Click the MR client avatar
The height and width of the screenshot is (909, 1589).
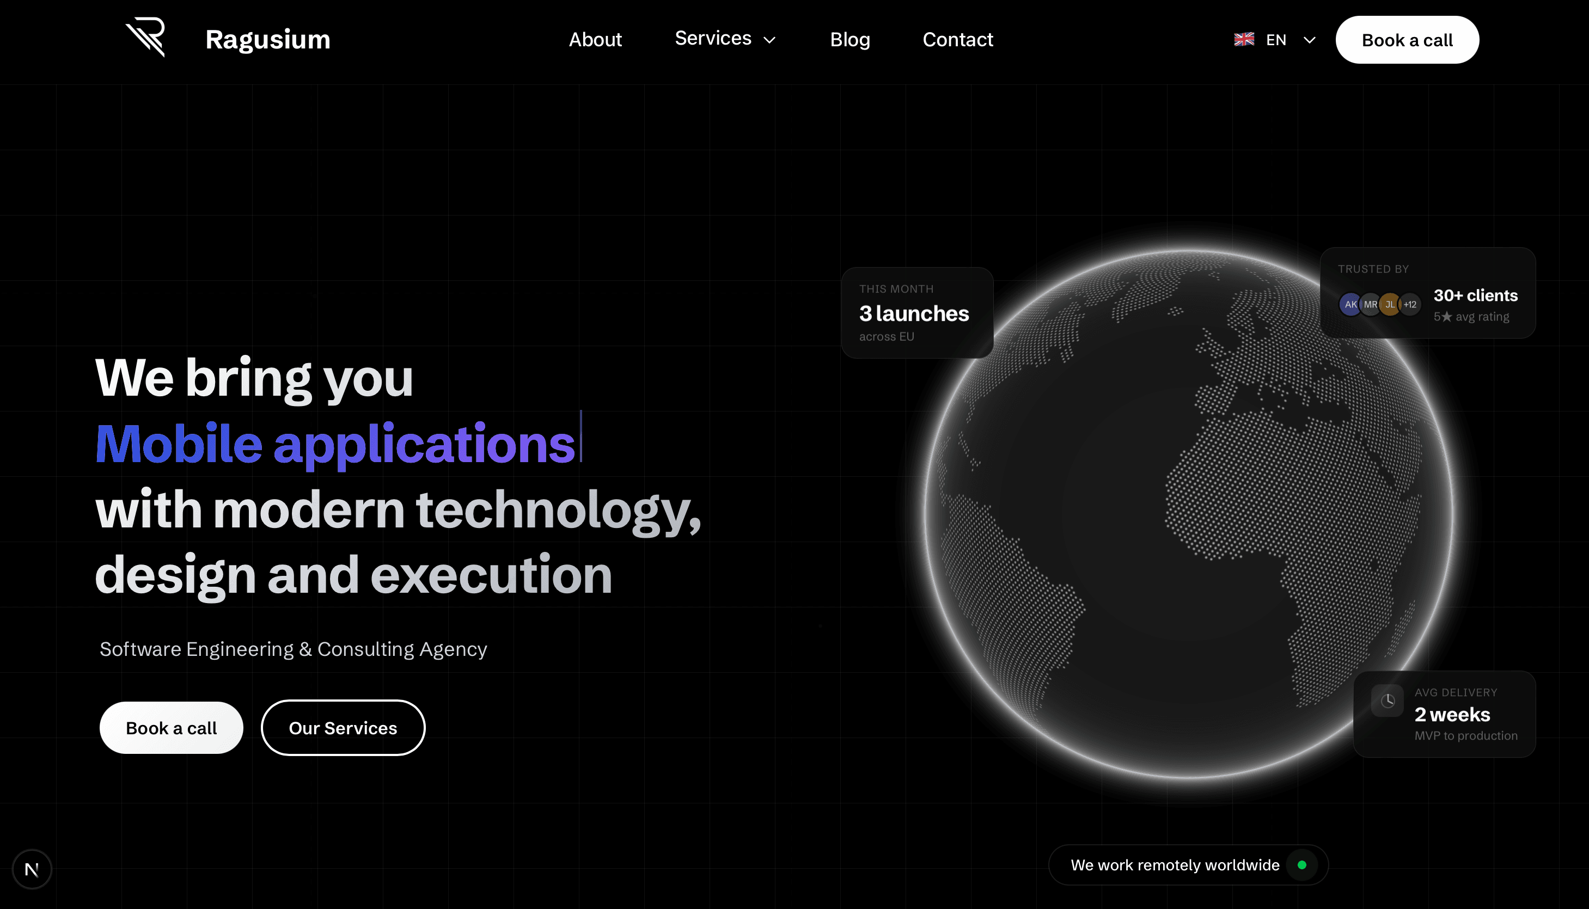click(x=1371, y=304)
